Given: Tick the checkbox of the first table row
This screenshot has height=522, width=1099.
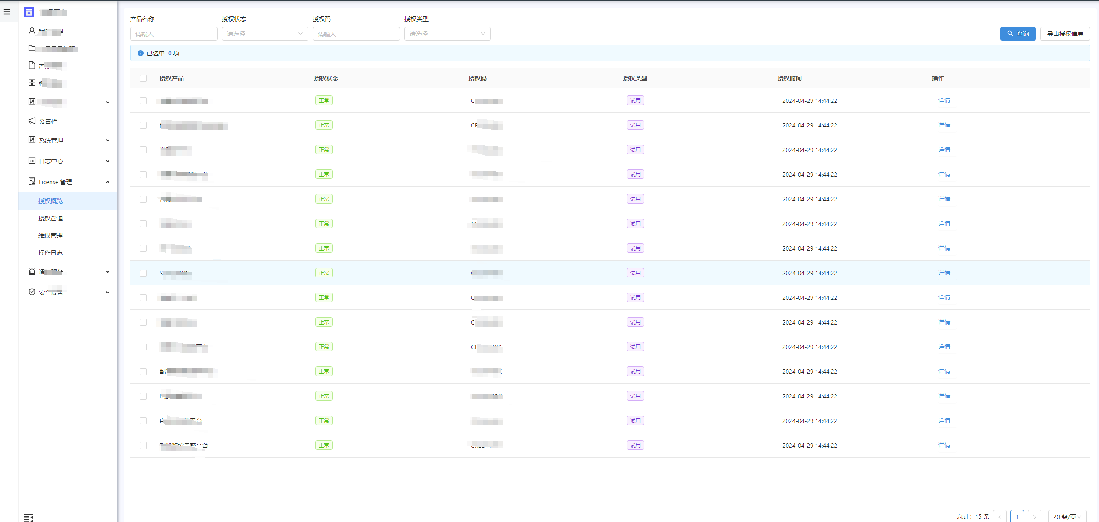Looking at the screenshot, I should (x=143, y=101).
